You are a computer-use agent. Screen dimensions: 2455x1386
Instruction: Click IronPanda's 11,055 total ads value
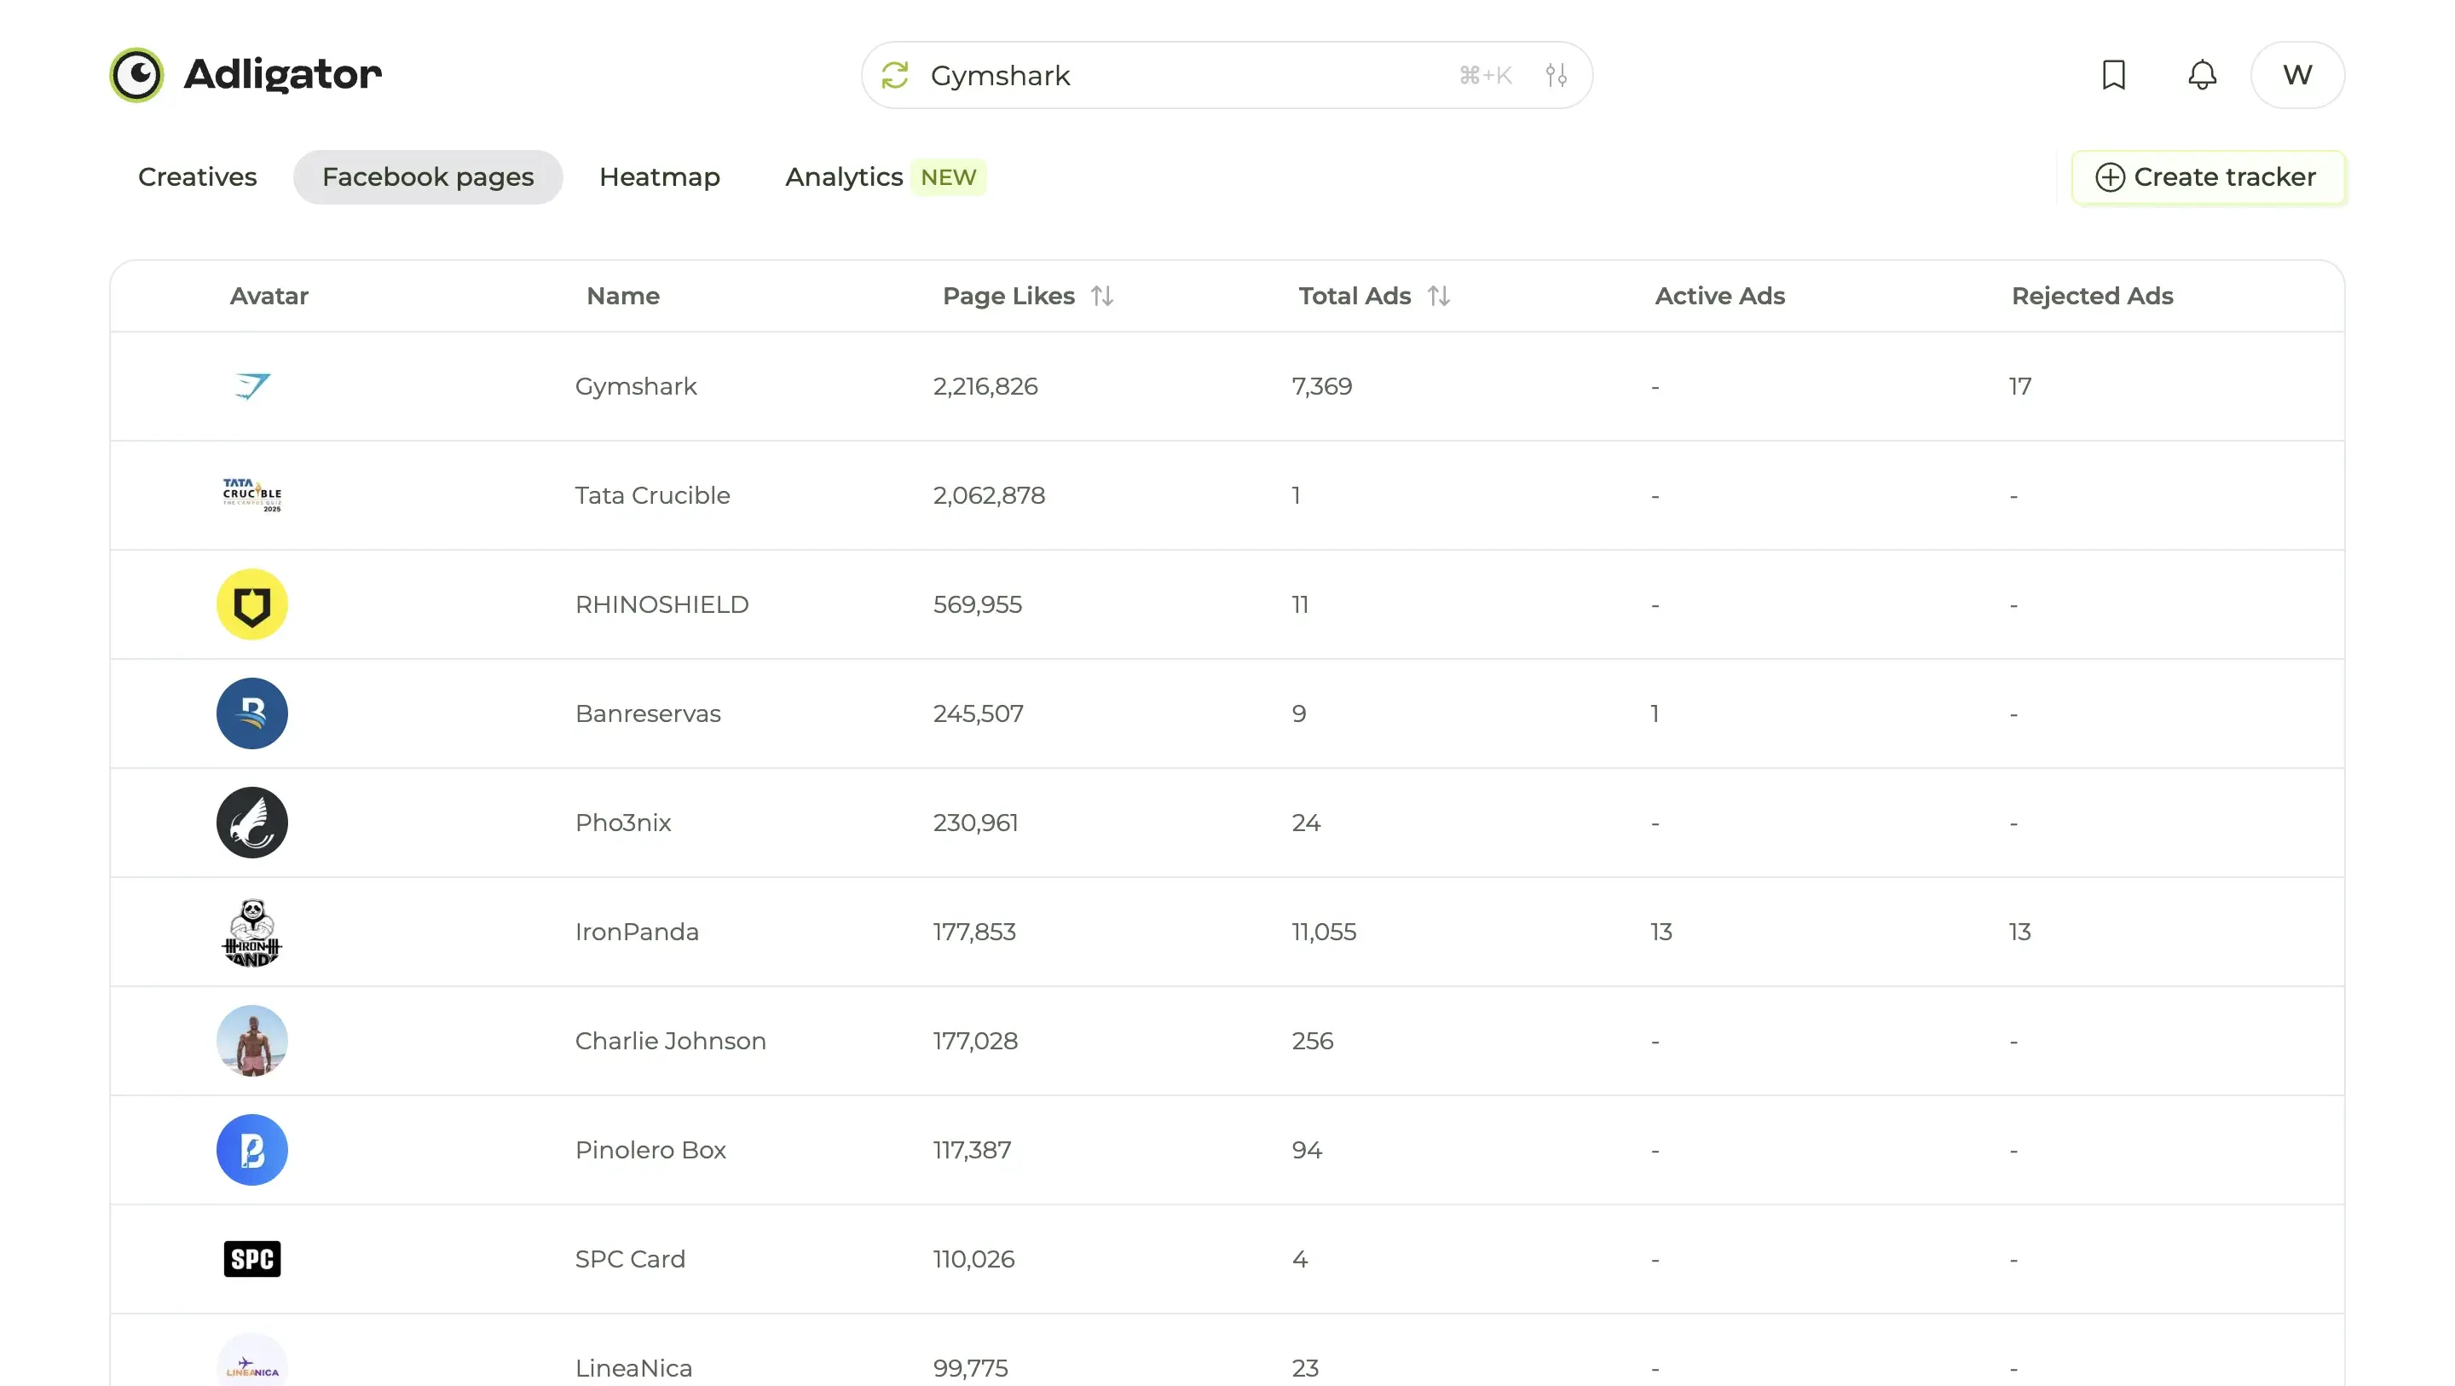[x=1324, y=933]
